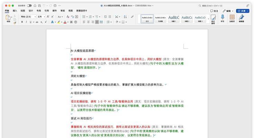Show paragraph marks icon
254x138 pixels.
132,17
